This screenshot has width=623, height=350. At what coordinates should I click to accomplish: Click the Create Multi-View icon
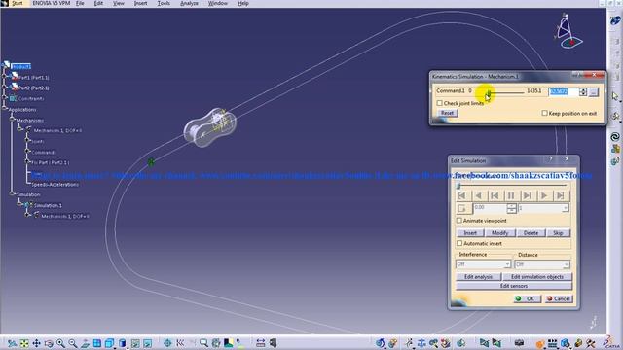(x=97, y=343)
